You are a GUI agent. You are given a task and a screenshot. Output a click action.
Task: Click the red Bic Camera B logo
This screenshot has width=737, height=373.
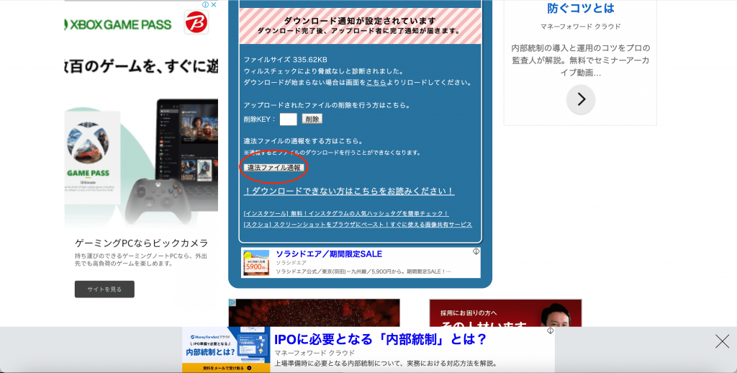pos(196,22)
